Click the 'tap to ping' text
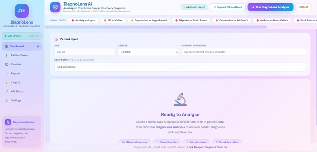Viewport: 317px width, 152px height. pos(33,36)
